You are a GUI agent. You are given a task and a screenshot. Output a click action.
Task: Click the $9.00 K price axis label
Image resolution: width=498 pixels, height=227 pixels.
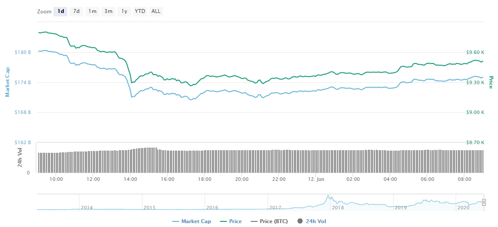[x=475, y=112]
